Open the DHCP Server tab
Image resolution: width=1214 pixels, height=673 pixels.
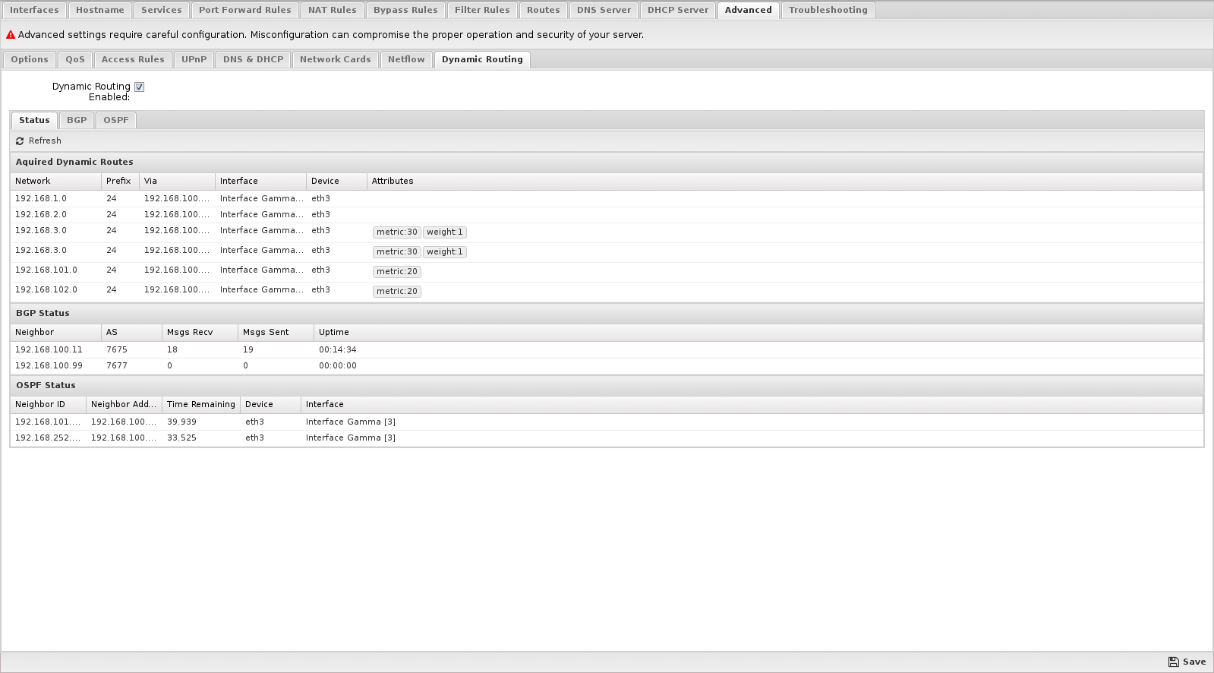coord(677,10)
